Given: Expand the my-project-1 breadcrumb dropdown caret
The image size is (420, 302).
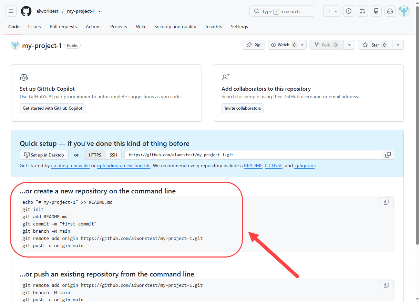Looking at the screenshot, I should (x=100, y=11).
